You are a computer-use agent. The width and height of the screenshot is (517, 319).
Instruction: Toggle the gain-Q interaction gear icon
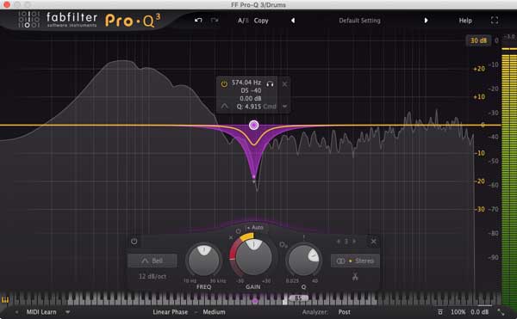click(x=283, y=245)
